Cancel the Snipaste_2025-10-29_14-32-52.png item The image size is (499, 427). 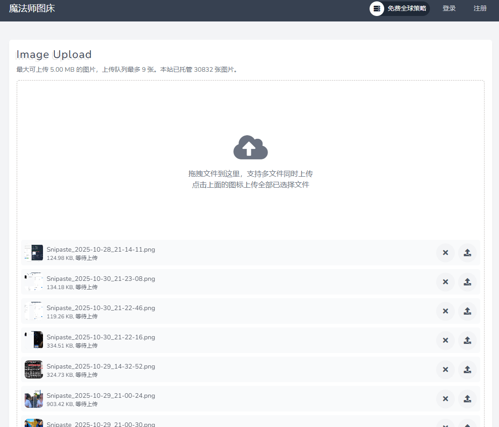[445, 370]
